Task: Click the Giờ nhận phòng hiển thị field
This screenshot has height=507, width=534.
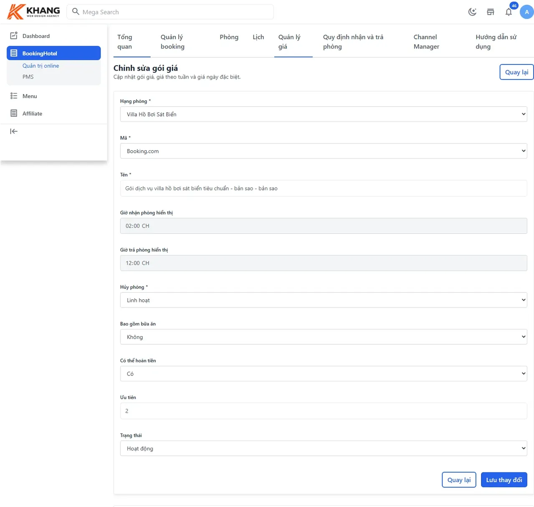Action: [324, 226]
